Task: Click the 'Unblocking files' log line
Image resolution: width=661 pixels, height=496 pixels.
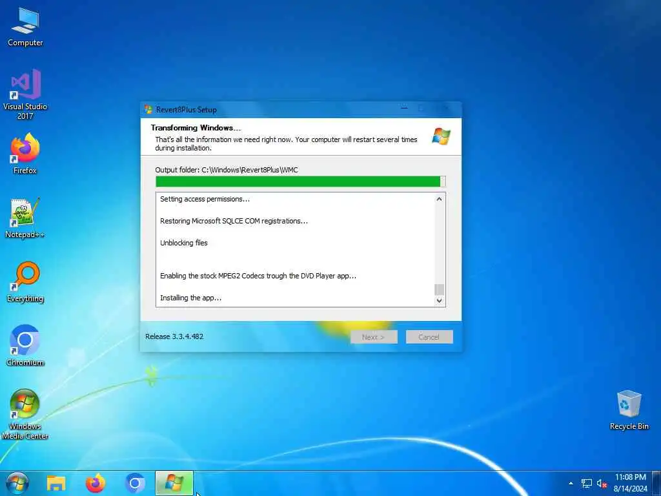Action: coord(184,243)
